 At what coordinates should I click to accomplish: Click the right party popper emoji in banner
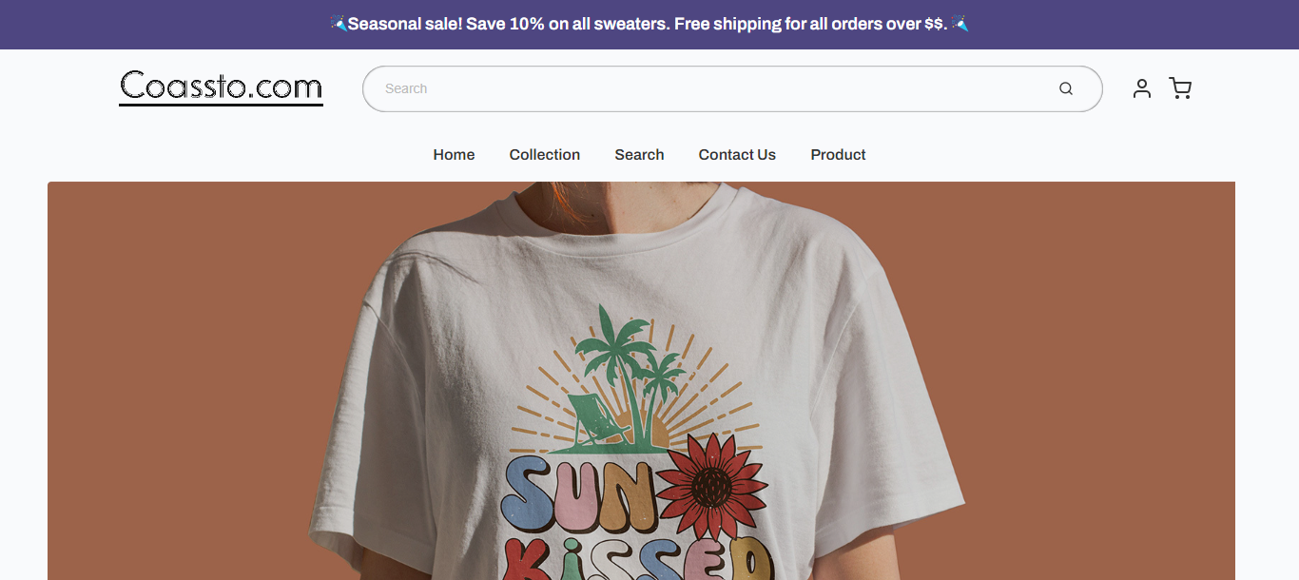960,24
